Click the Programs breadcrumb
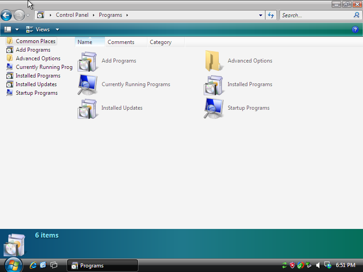Viewport: 363px width, 272px height. (110, 15)
